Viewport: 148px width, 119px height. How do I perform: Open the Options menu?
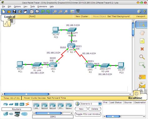tap(17, 7)
